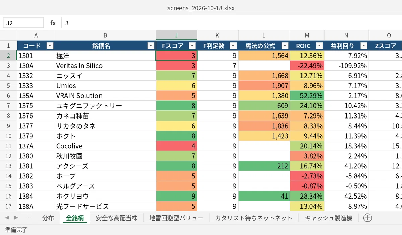Click the カネコ種苗 cell
402x235 pixels.
[105, 116]
